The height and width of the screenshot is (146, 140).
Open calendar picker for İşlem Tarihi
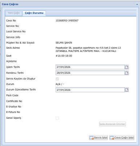[127, 67]
